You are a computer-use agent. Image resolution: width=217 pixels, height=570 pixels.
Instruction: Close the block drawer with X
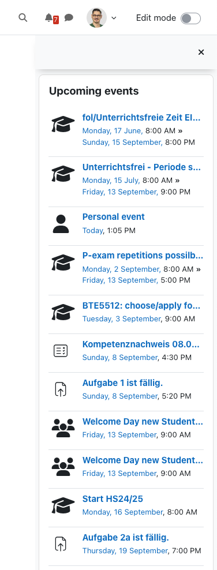pos(201,52)
